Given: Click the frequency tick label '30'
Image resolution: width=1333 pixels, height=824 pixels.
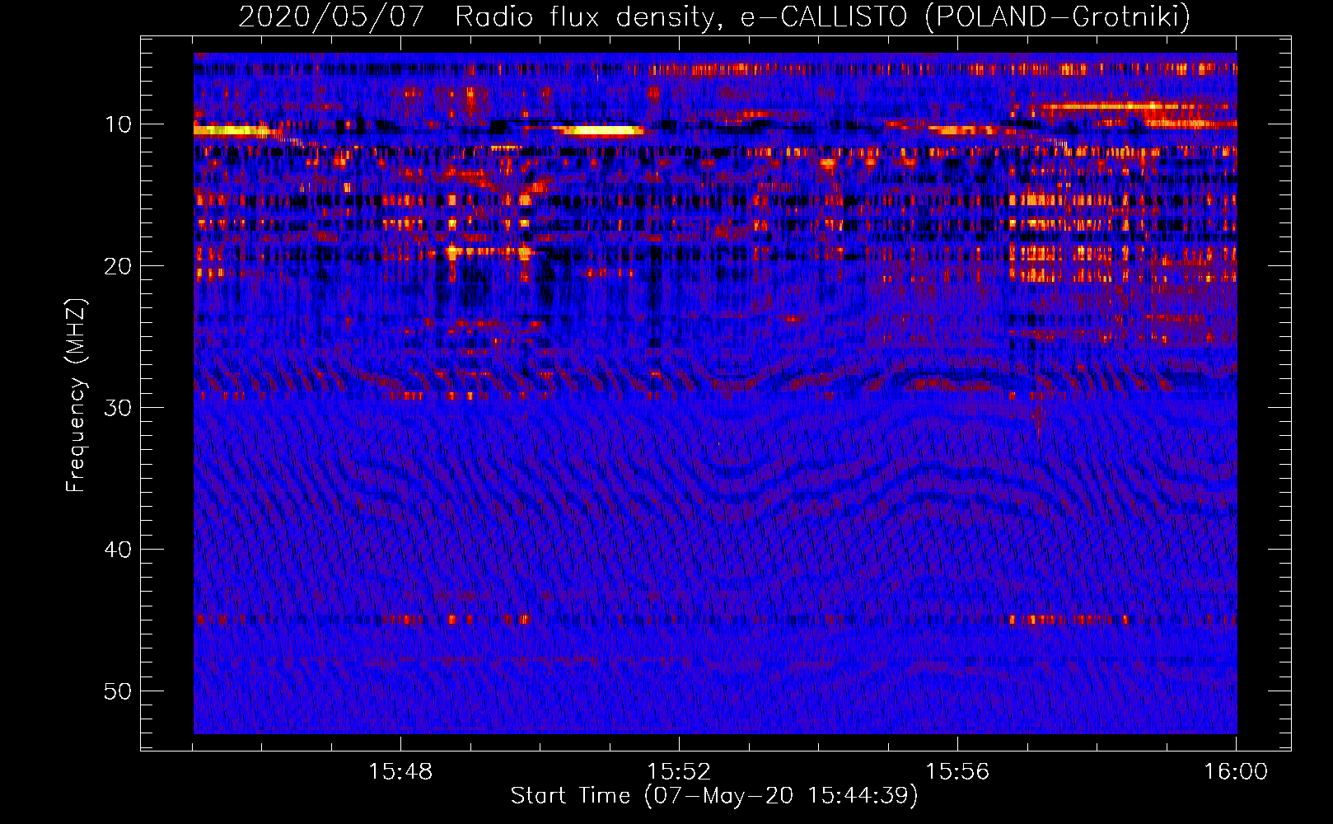Looking at the screenshot, I should [119, 408].
